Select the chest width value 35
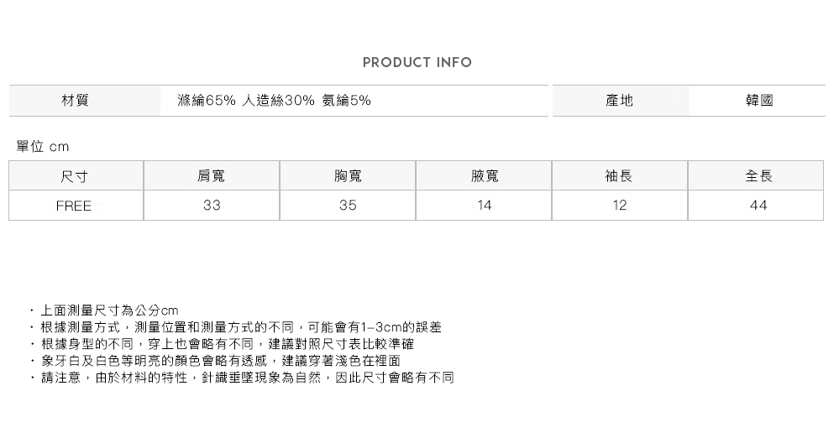The height and width of the screenshot is (438, 834). (348, 206)
